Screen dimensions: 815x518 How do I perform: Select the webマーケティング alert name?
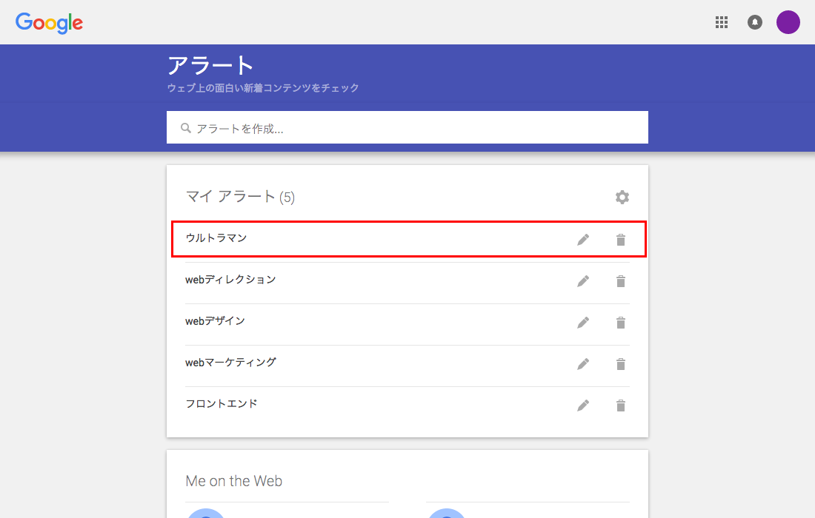pyautogui.click(x=230, y=363)
